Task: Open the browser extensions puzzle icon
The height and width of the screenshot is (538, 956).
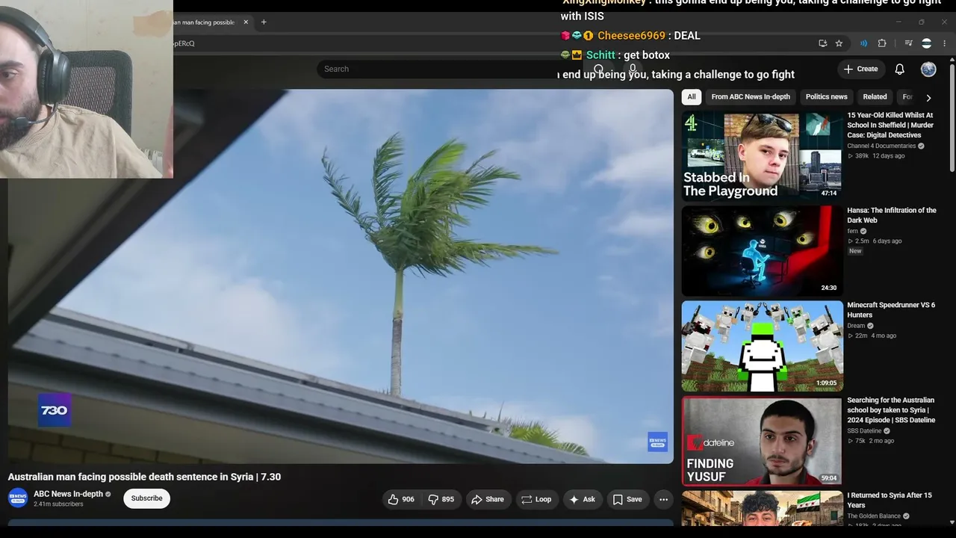Action: [x=882, y=43]
